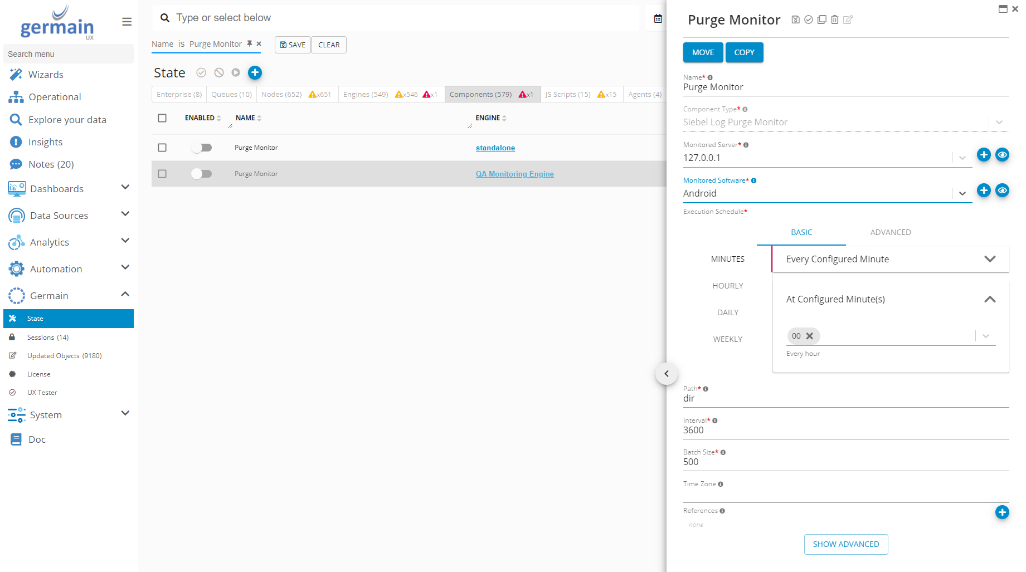Click the hamburger menu icon beside germain logo
Viewport: 1026px width, 572px height.
coord(127,22)
